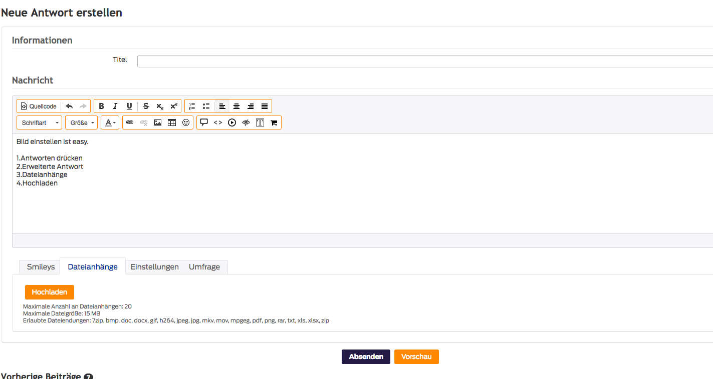The height and width of the screenshot is (379, 713).
Task: Center align the text
Action: click(236, 106)
